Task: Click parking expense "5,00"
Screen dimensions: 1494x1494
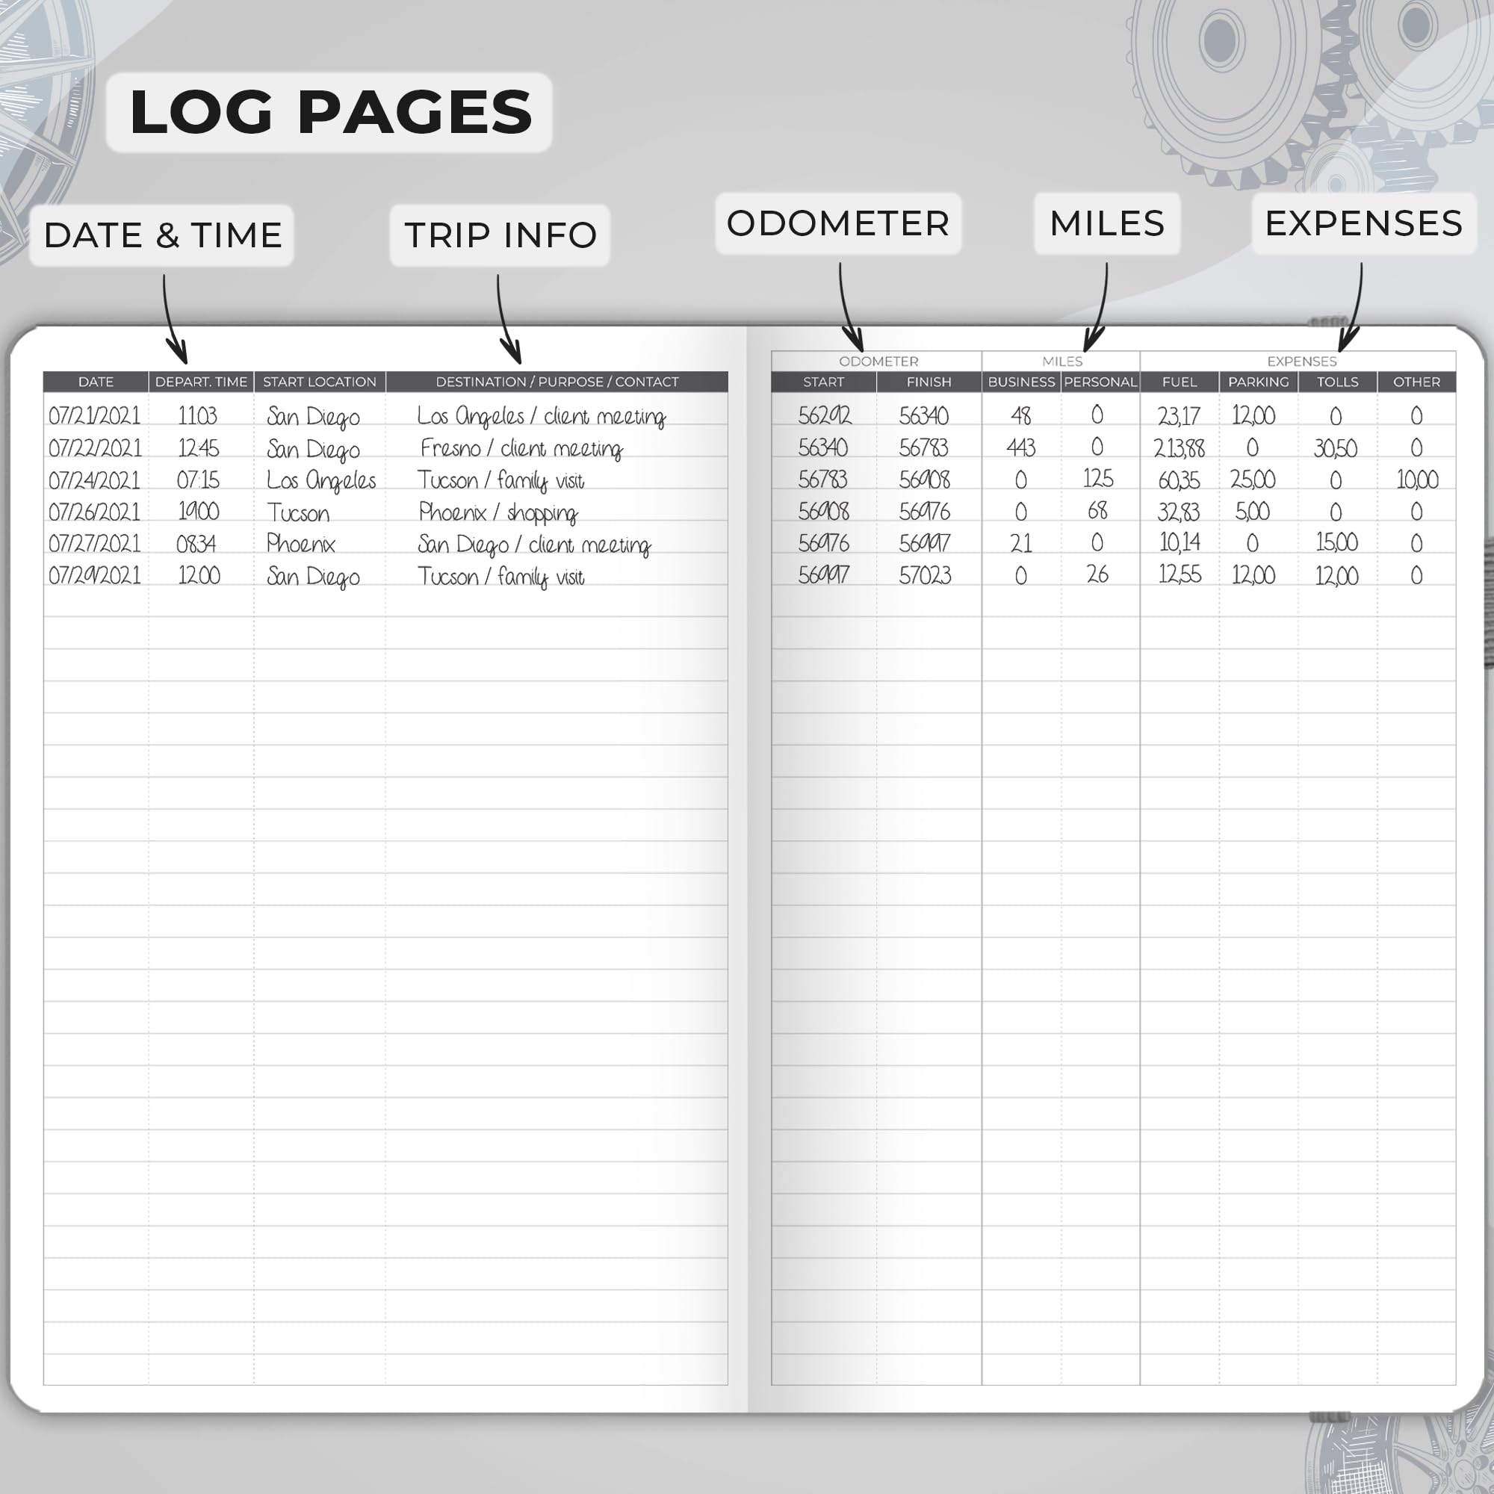Action: (x=1253, y=511)
